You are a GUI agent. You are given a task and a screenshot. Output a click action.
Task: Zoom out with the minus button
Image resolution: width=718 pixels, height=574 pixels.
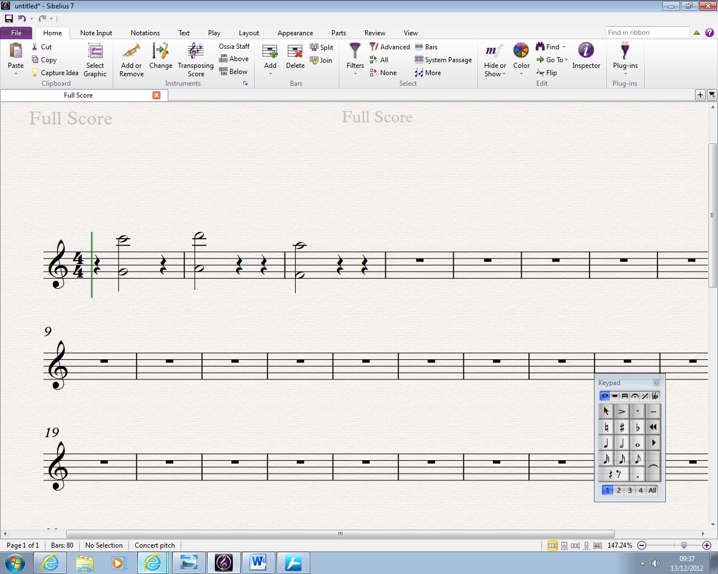(642, 545)
